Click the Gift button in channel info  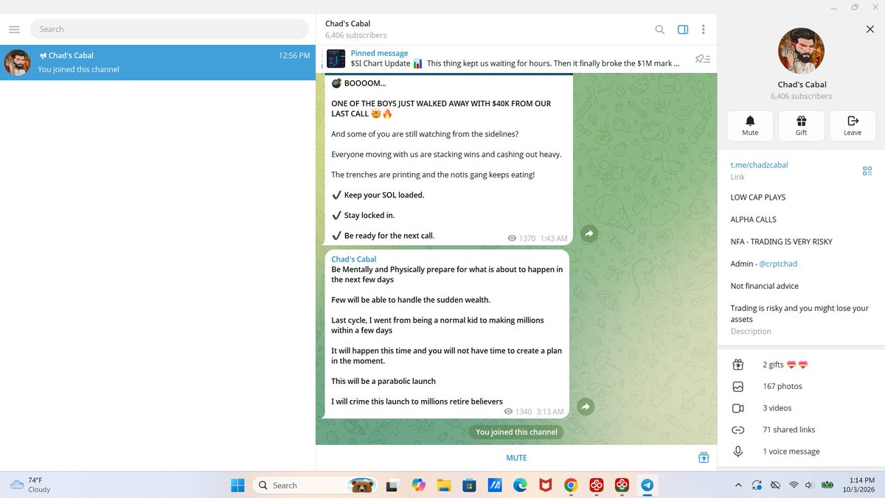tap(801, 125)
